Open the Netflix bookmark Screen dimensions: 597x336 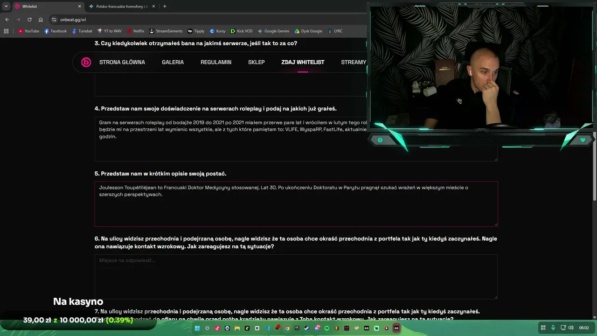135,31
